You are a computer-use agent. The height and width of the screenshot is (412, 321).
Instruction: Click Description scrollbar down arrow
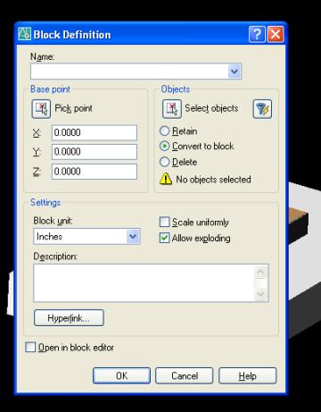coord(261,294)
